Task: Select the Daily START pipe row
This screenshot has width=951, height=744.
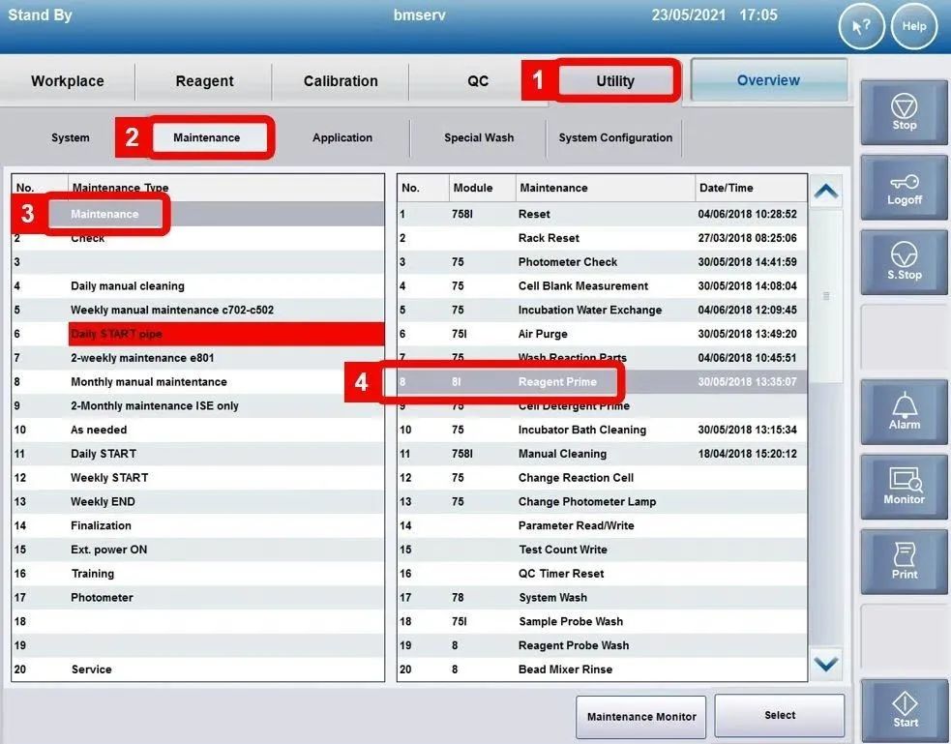Action: point(198,334)
